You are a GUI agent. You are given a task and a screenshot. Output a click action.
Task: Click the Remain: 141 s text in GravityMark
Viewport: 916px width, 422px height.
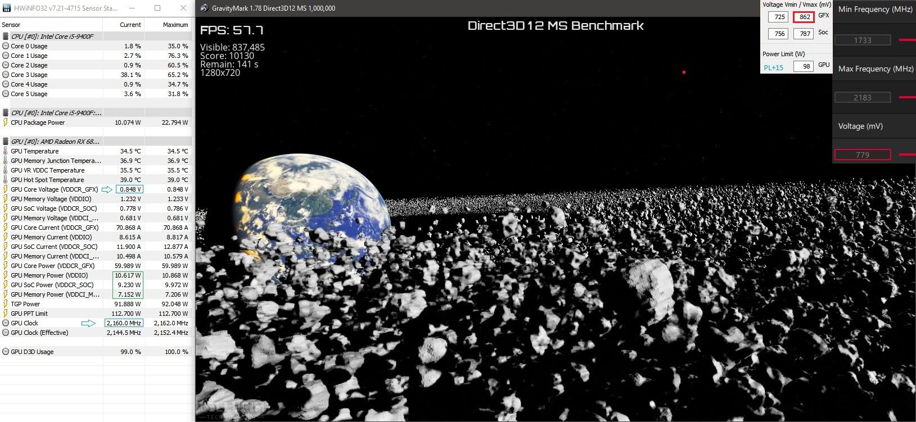point(229,64)
